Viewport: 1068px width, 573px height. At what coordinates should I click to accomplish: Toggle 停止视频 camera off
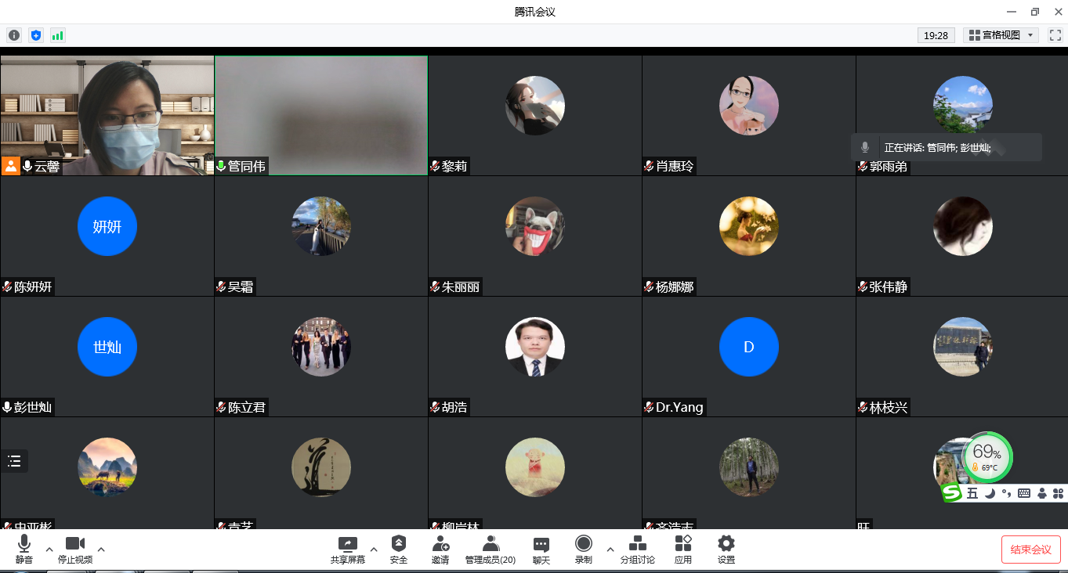pyautogui.click(x=75, y=549)
